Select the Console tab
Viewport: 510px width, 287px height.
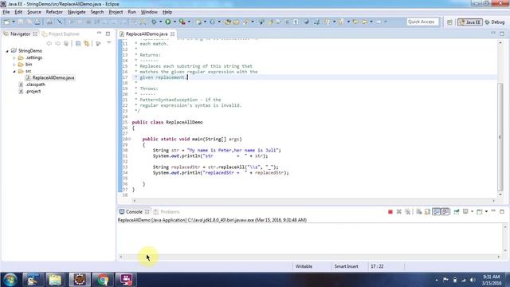134,212
